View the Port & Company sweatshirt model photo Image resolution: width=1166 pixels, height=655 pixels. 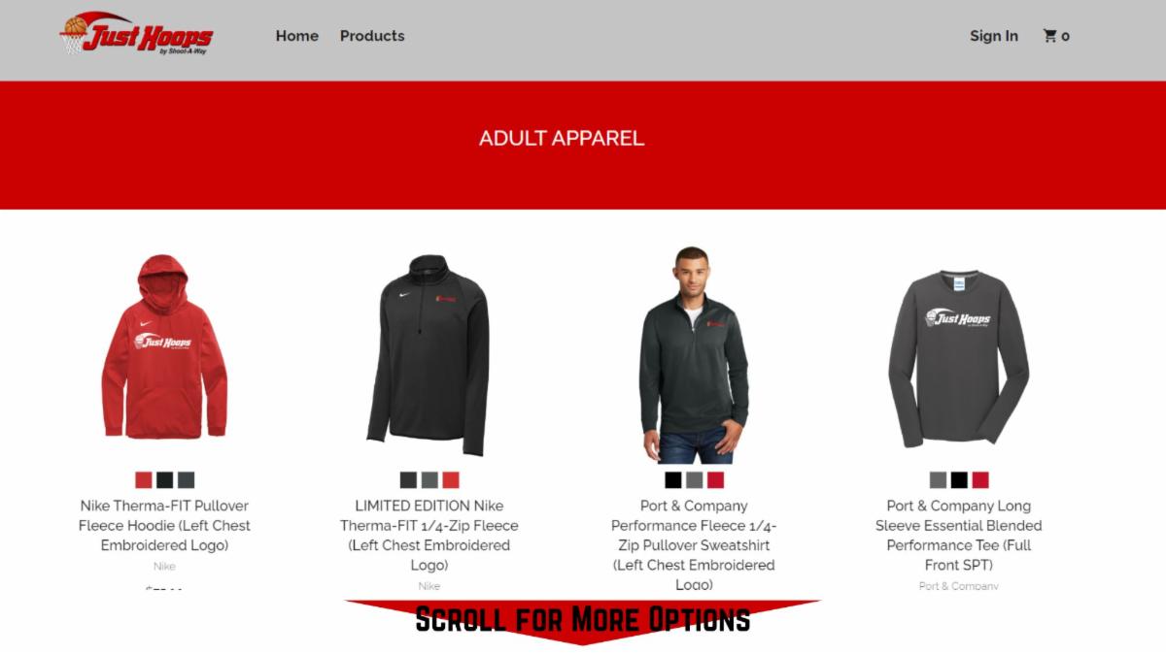pyautogui.click(x=694, y=354)
